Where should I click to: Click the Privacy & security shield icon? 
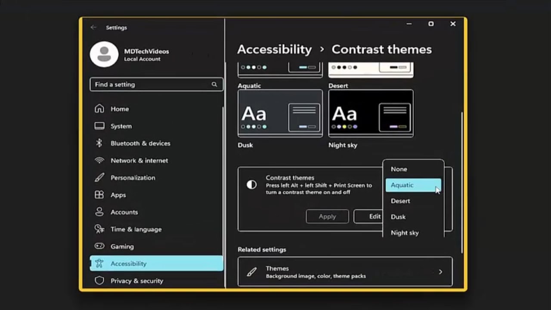coord(99,281)
